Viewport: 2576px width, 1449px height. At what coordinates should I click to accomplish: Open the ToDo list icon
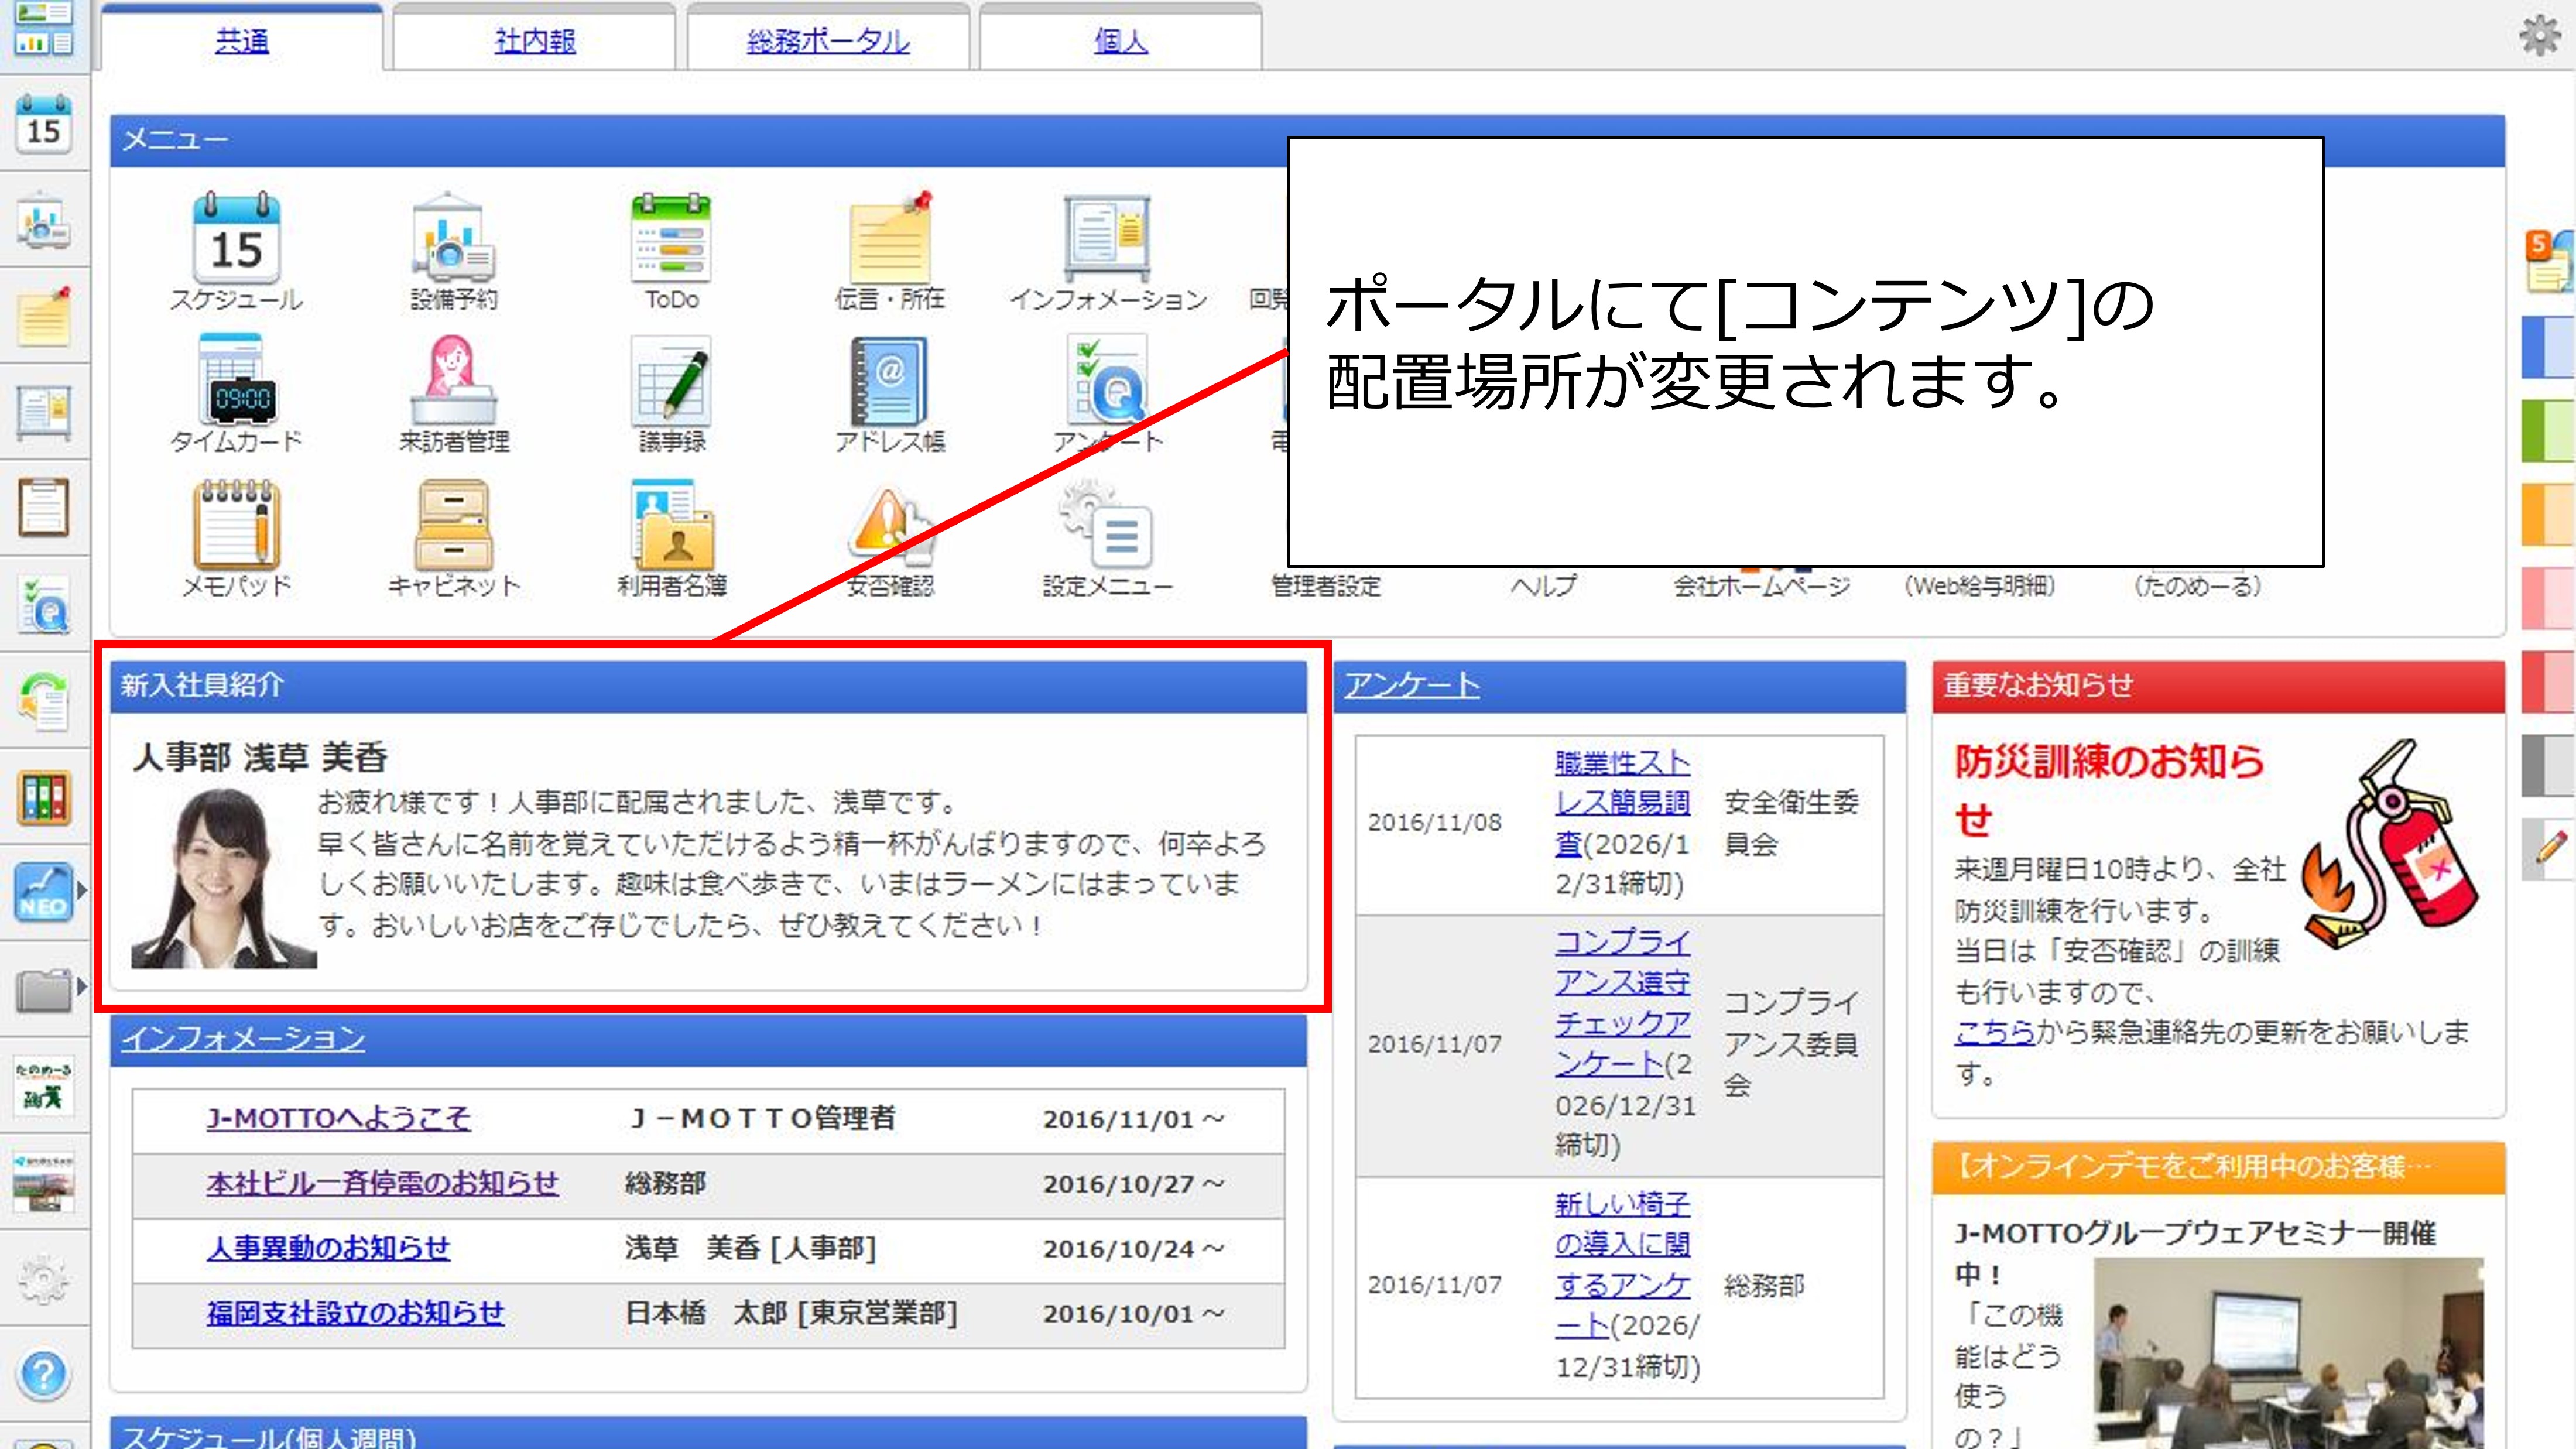[x=671, y=239]
